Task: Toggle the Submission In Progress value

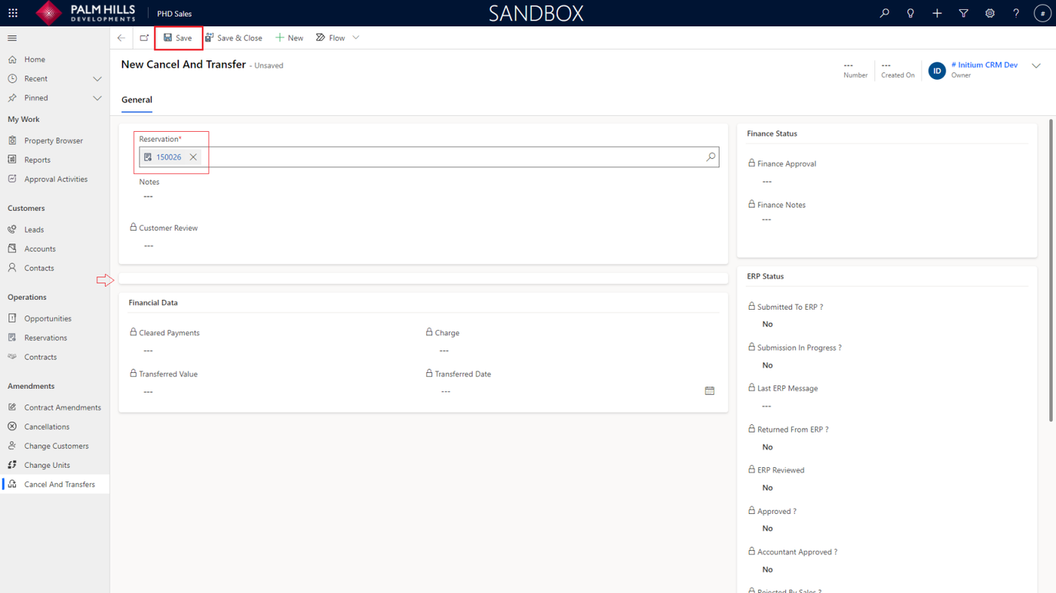Action: tap(767, 365)
